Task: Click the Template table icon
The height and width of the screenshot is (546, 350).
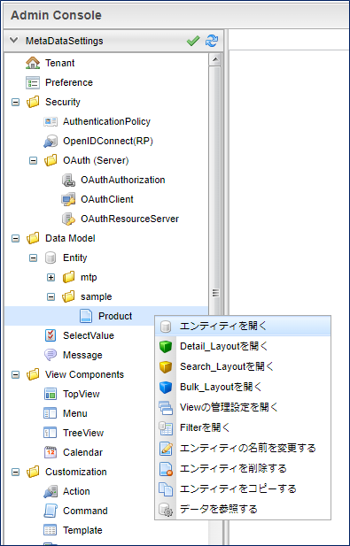Action: 51,530
